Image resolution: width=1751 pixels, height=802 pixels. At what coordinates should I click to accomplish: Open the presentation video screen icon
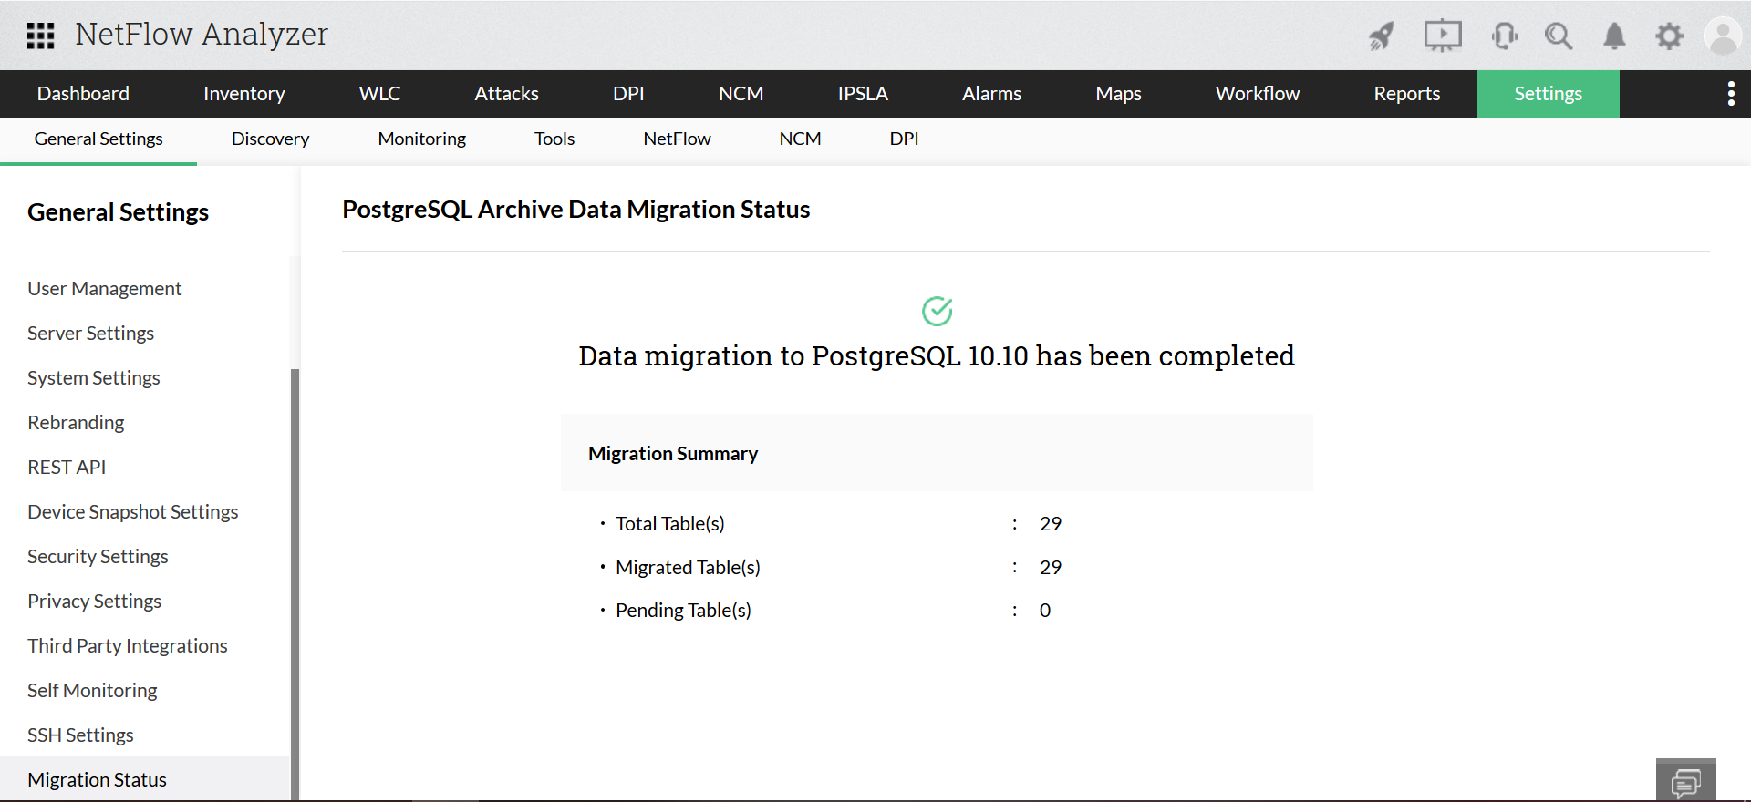pos(1443,36)
